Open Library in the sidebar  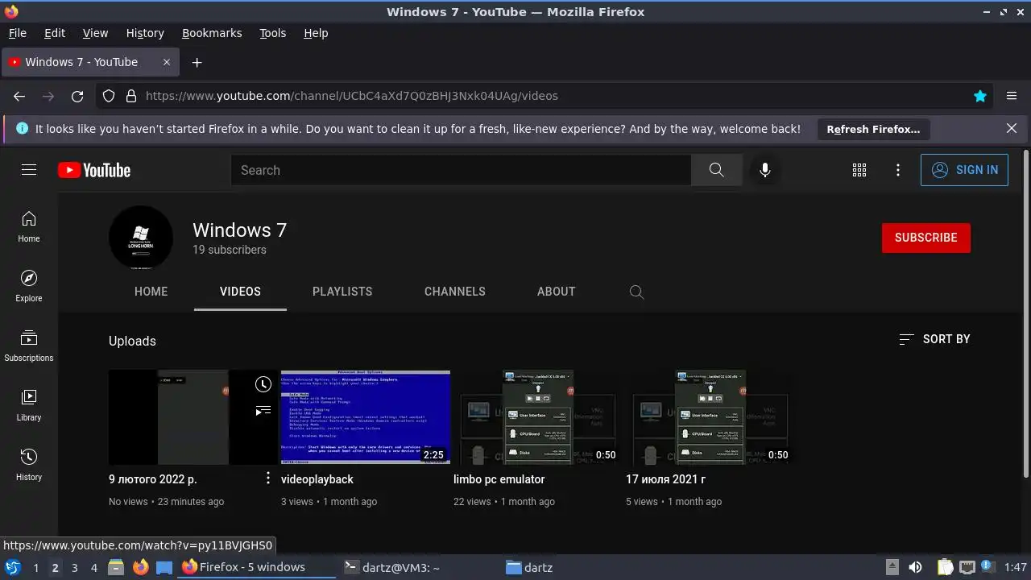(29, 405)
